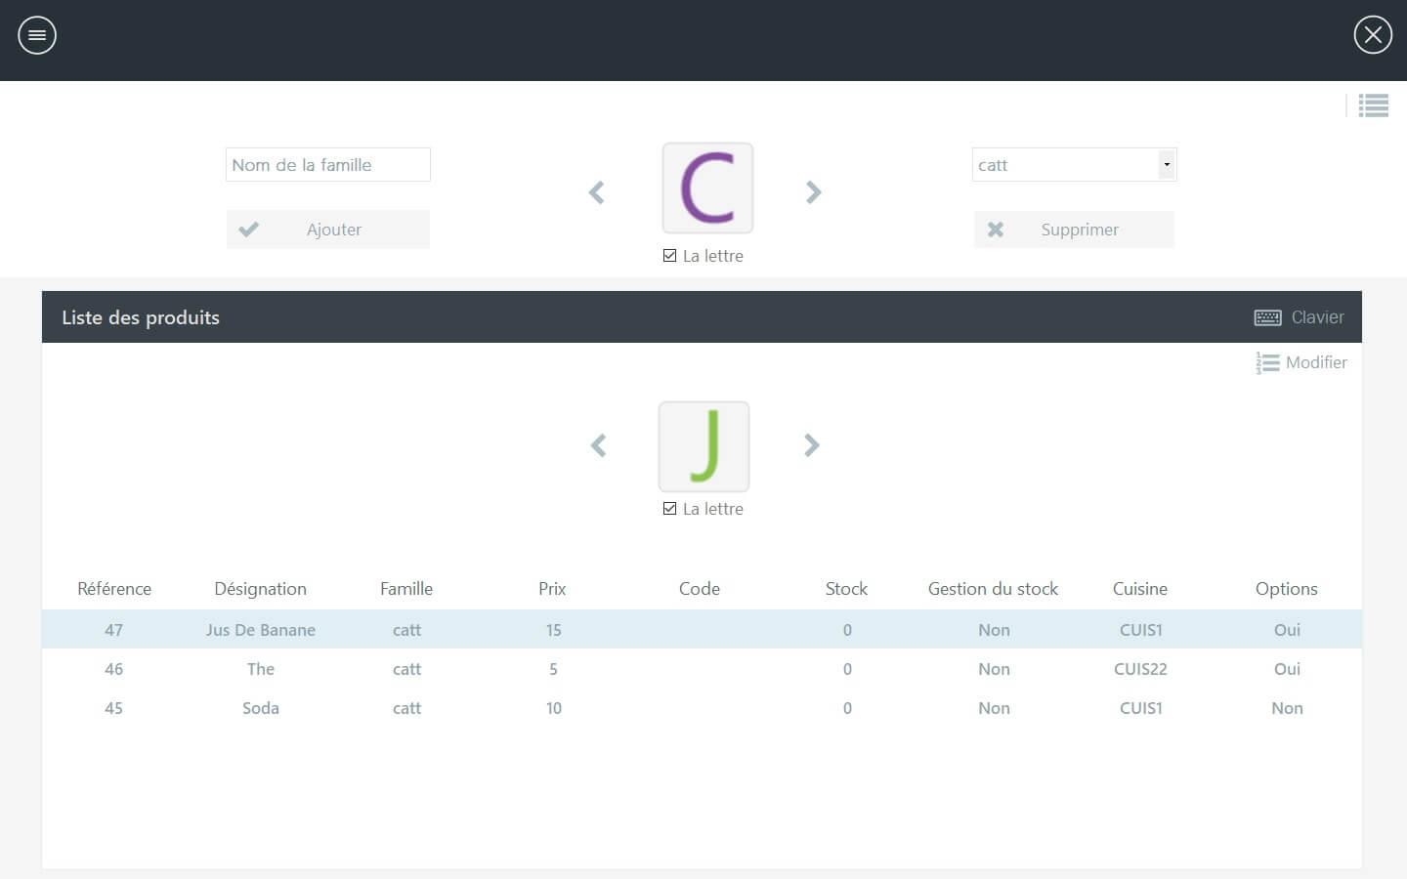1407x879 pixels.
Task: Toggle La lettre checkbox under letter C
Action: 669,256
